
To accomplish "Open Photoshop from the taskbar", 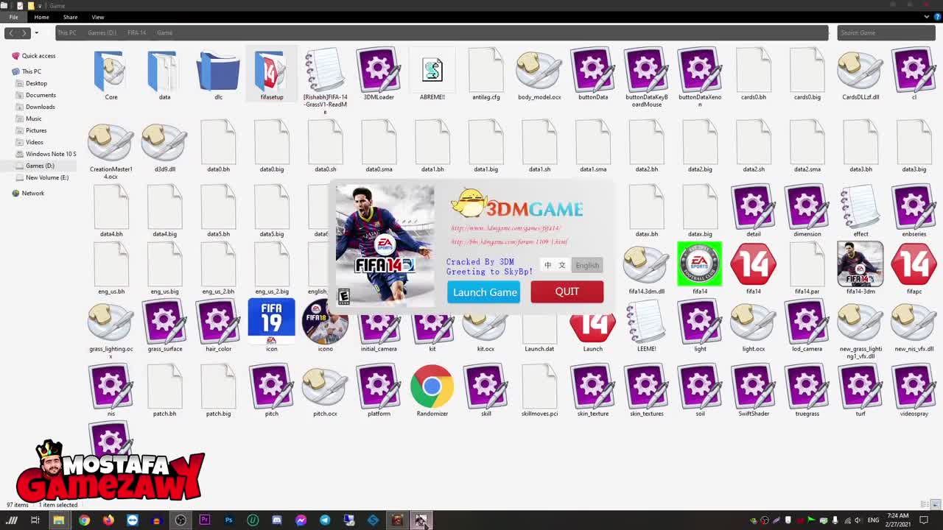I will 228,520.
